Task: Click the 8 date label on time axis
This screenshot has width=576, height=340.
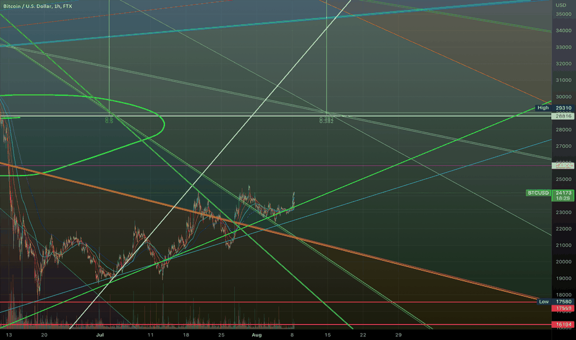Action: [x=292, y=335]
